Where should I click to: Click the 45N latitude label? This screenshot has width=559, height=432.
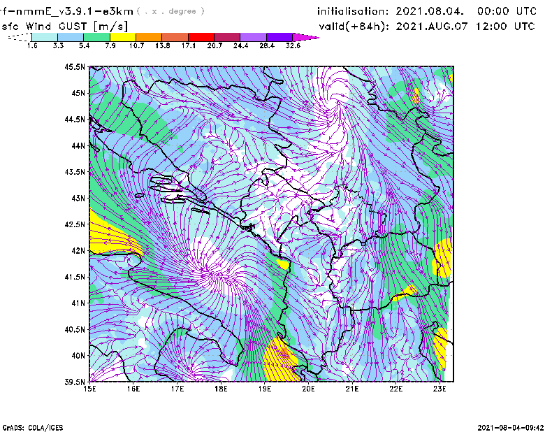(78, 93)
